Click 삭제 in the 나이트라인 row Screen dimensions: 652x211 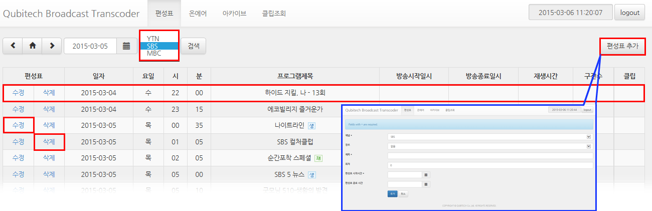(x=49, y=125)
